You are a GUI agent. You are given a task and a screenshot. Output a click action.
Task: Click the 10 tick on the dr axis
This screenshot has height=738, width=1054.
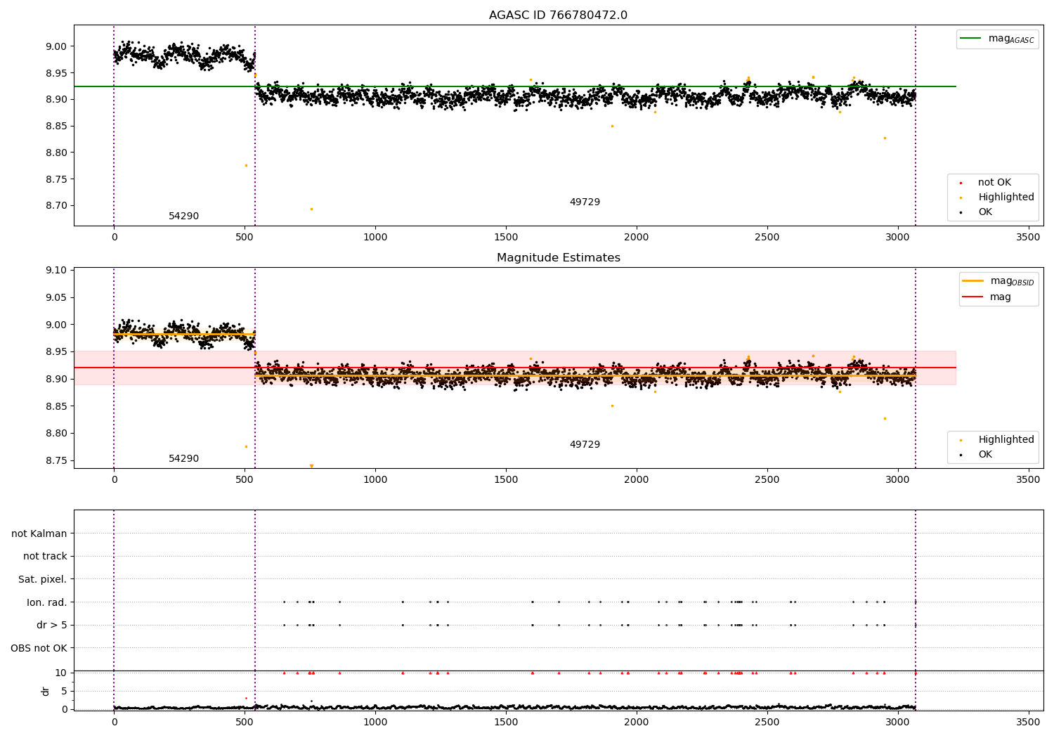[61, 673]
